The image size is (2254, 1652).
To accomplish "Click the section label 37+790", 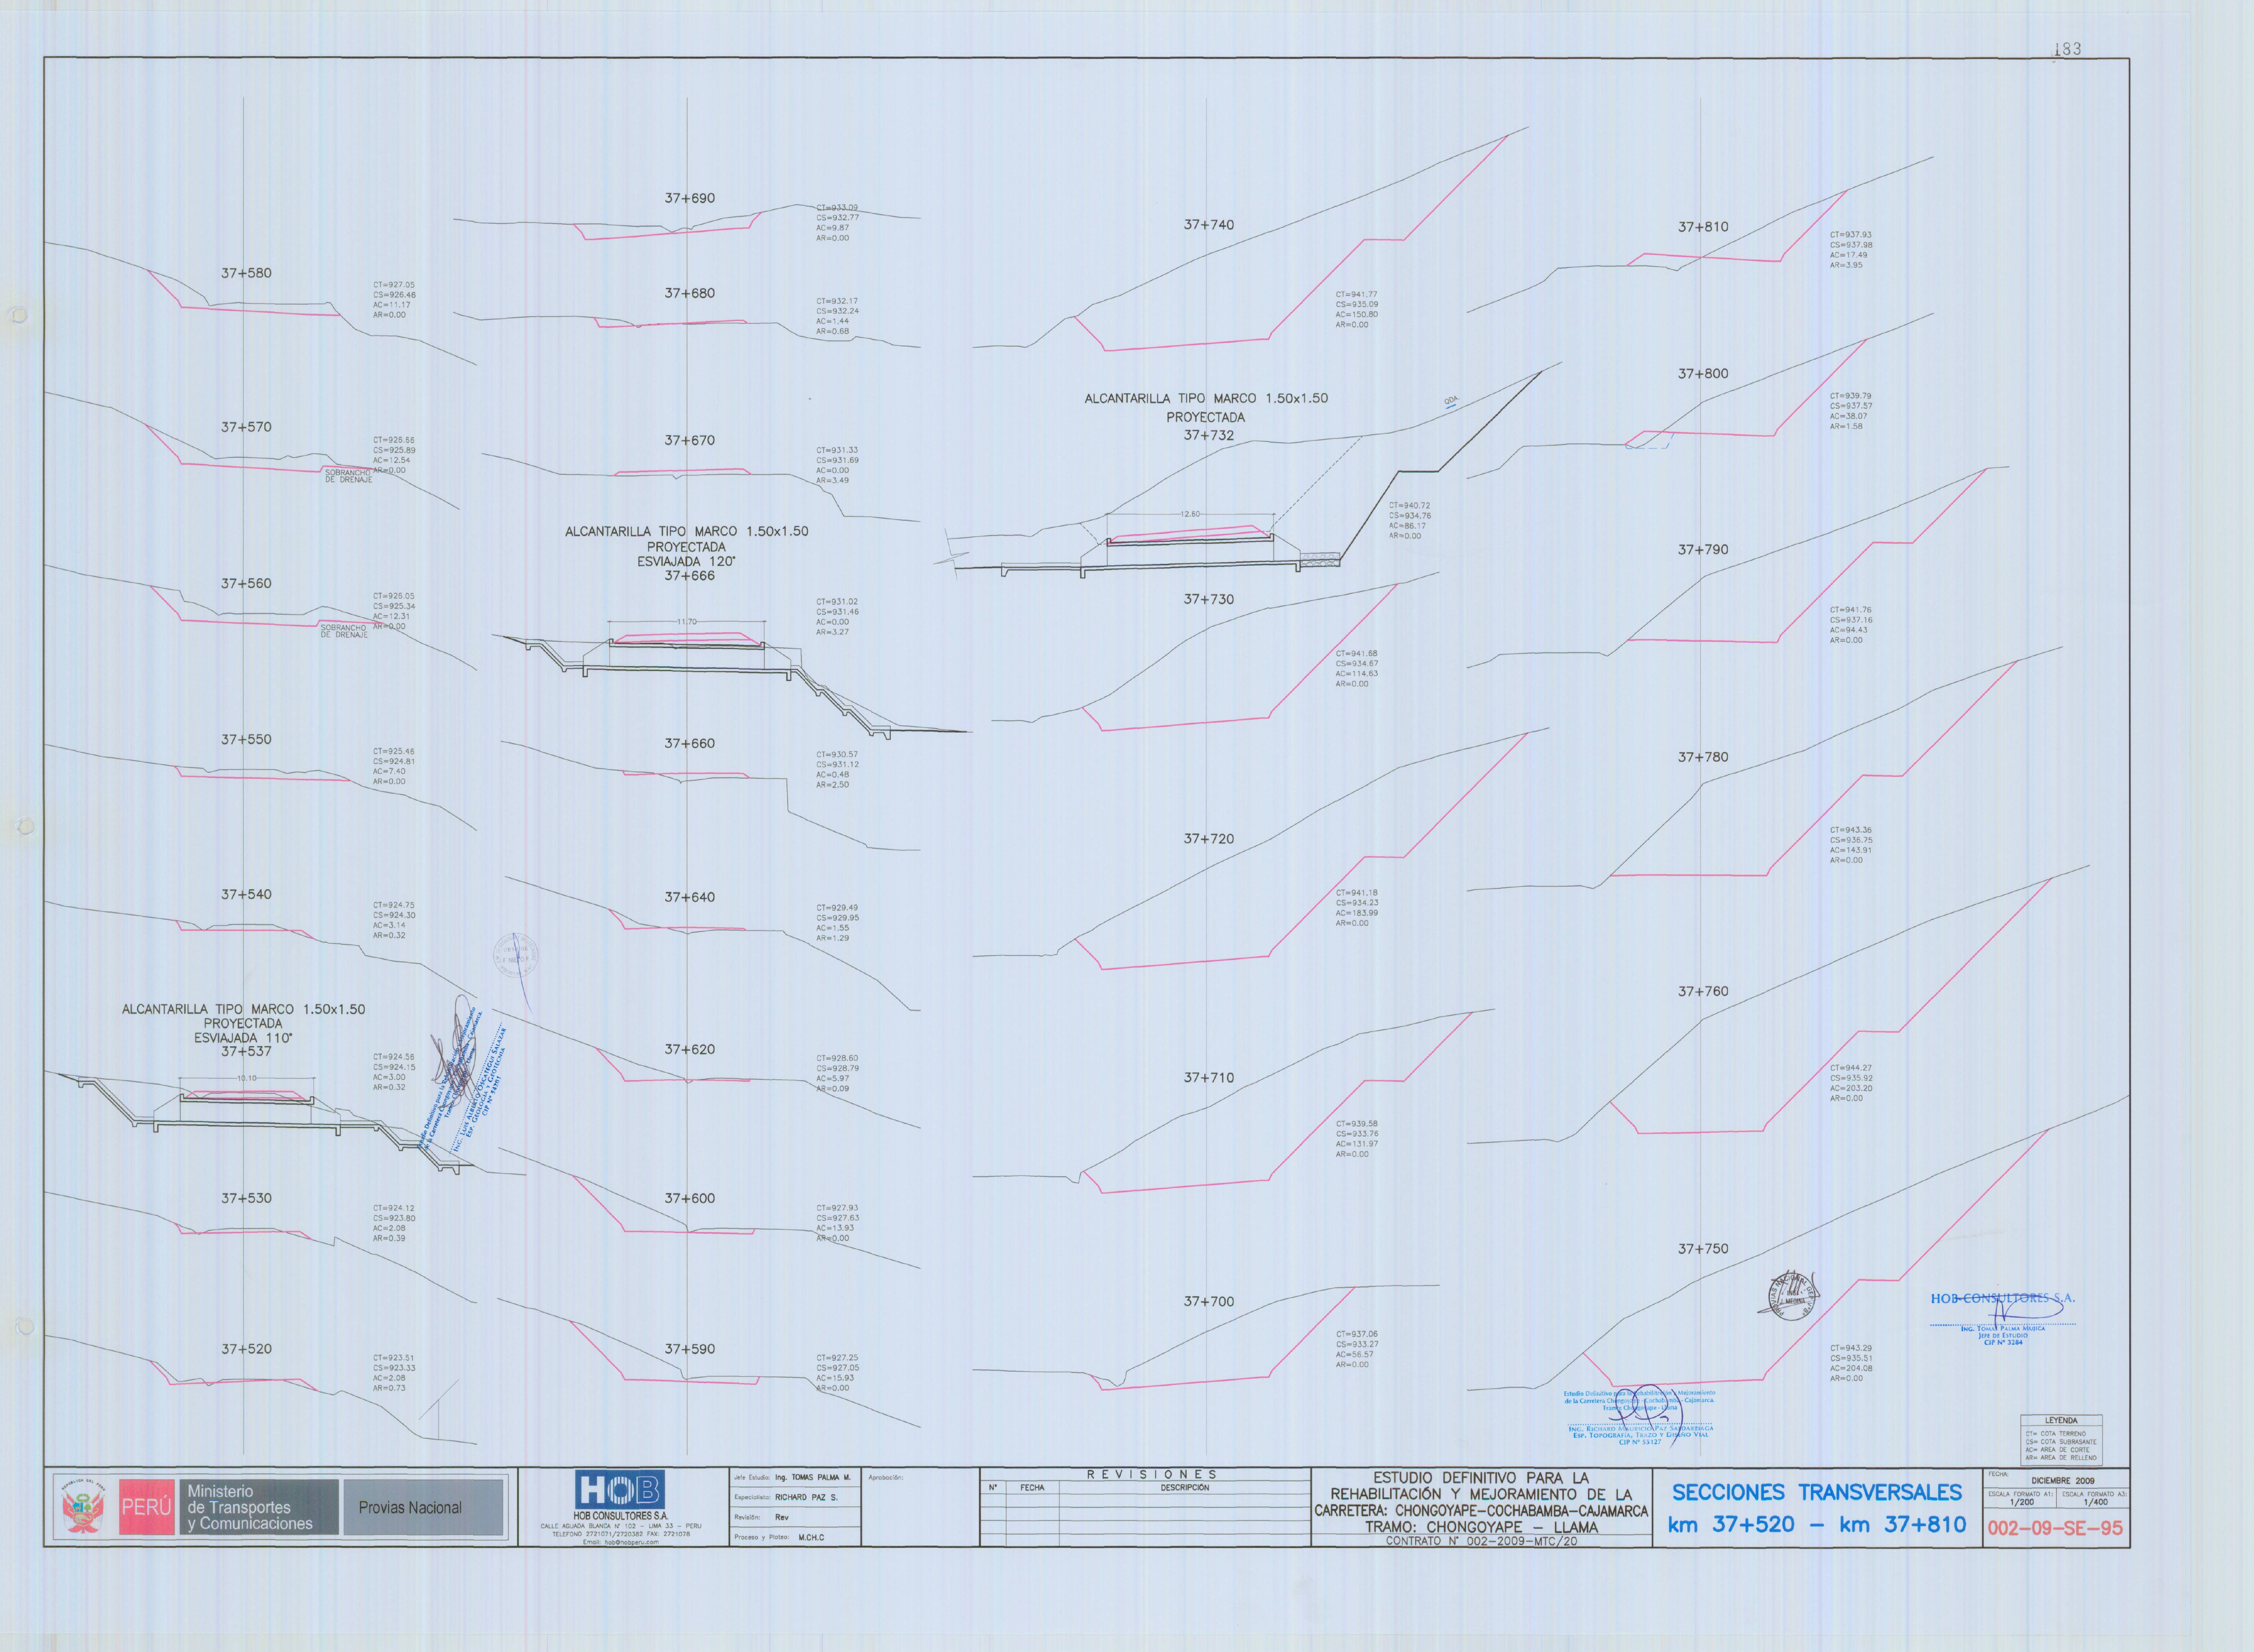I will (1703, 549).
